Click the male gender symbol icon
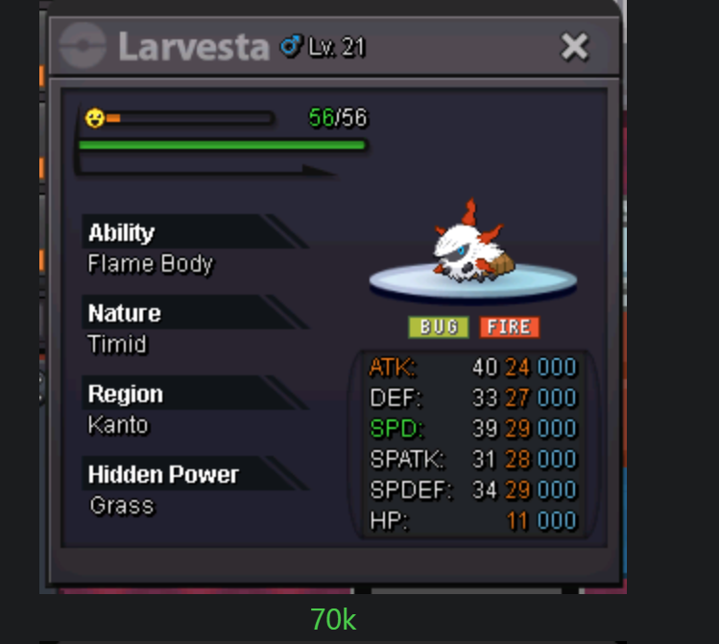Viewport: 719px width, 644px height. coord(292,46)
